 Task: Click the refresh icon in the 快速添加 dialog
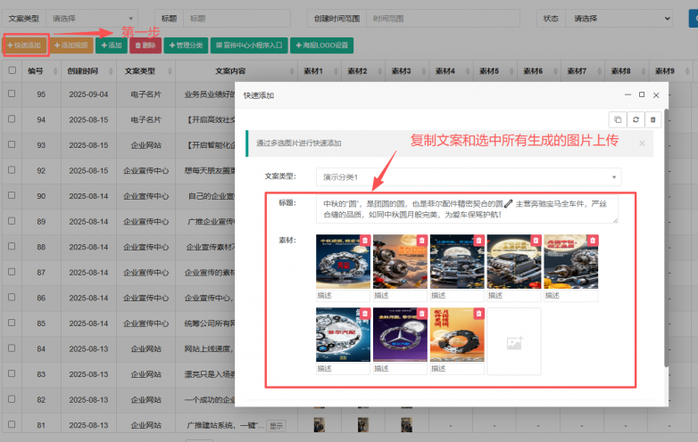tap(636, 119)
